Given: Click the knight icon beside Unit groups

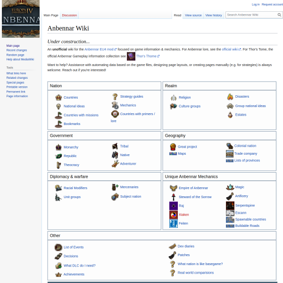Looking at the screenshot, I should coord(58,197).
